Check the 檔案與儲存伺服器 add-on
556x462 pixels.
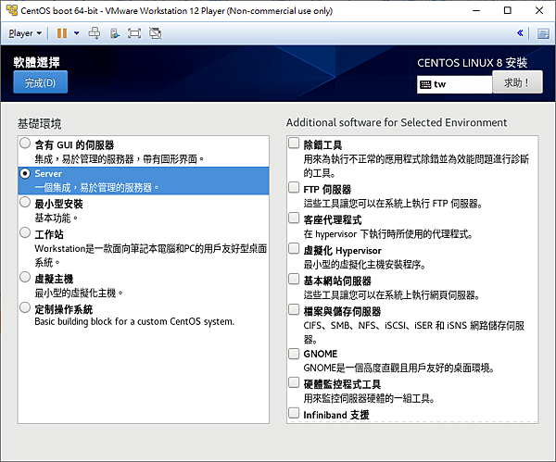tap(294, 309)
